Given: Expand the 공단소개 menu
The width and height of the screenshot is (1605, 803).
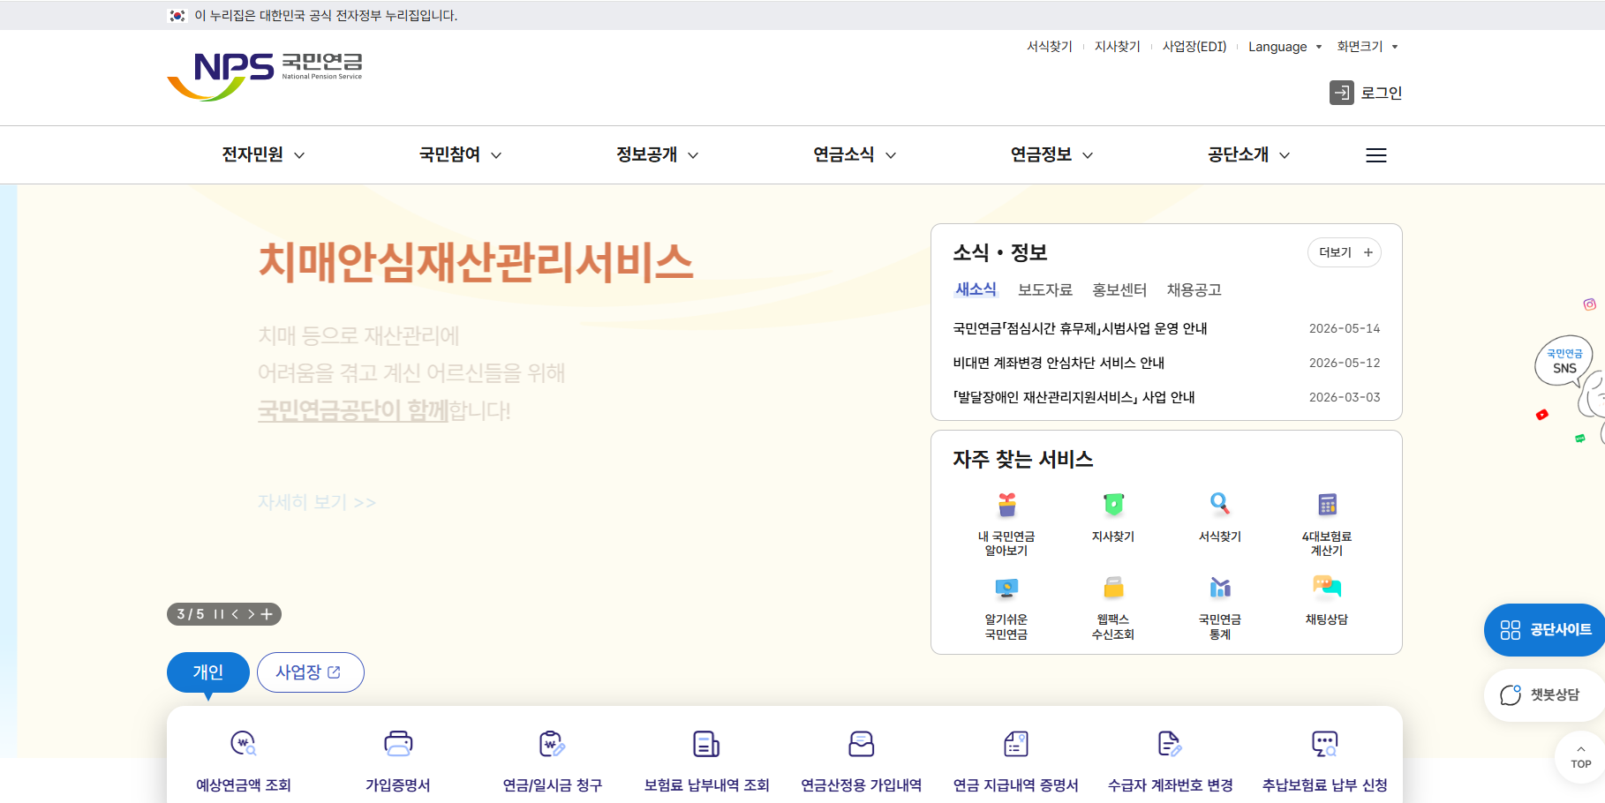Looking at the screenshot, I should coord(1249,154).
